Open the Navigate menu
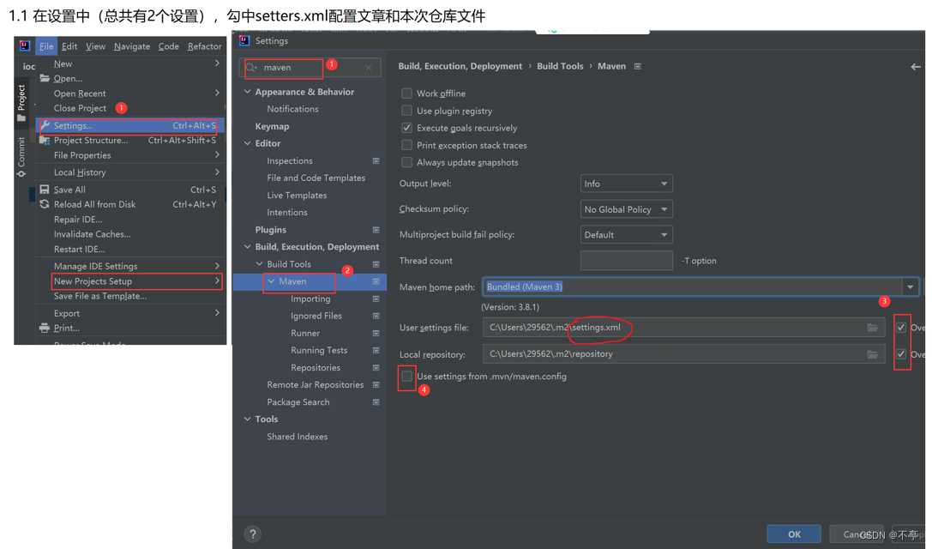This screenshot has height=549, width=932. [132, 46]
